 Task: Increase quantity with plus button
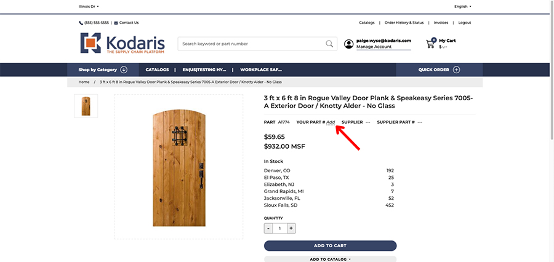pyautogui.click(x=291, y=228)
